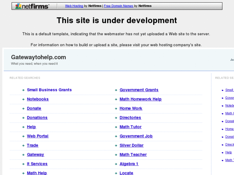Open the Donations search link
This screenshot has width=234, height=175.
[x=37, y=118]
